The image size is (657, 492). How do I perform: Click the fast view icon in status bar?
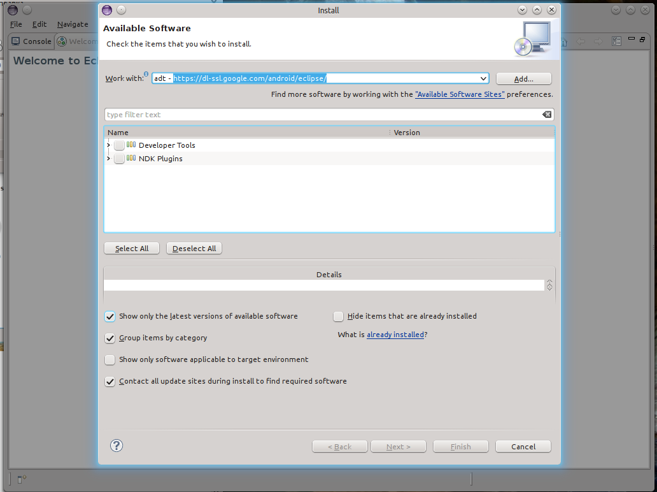(x=21, y=479)
